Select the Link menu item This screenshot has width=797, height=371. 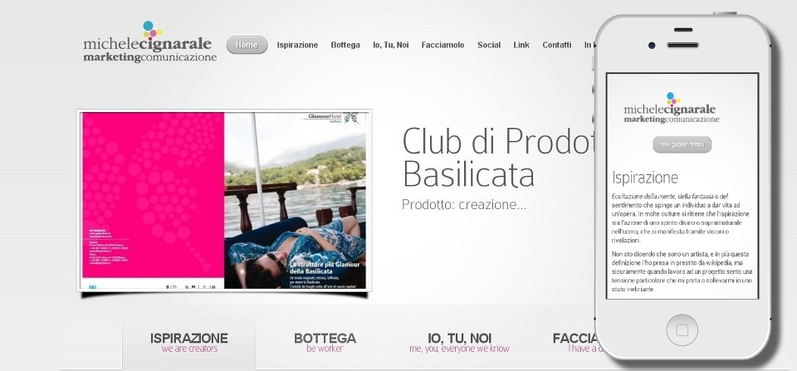[x=521, y=45]
